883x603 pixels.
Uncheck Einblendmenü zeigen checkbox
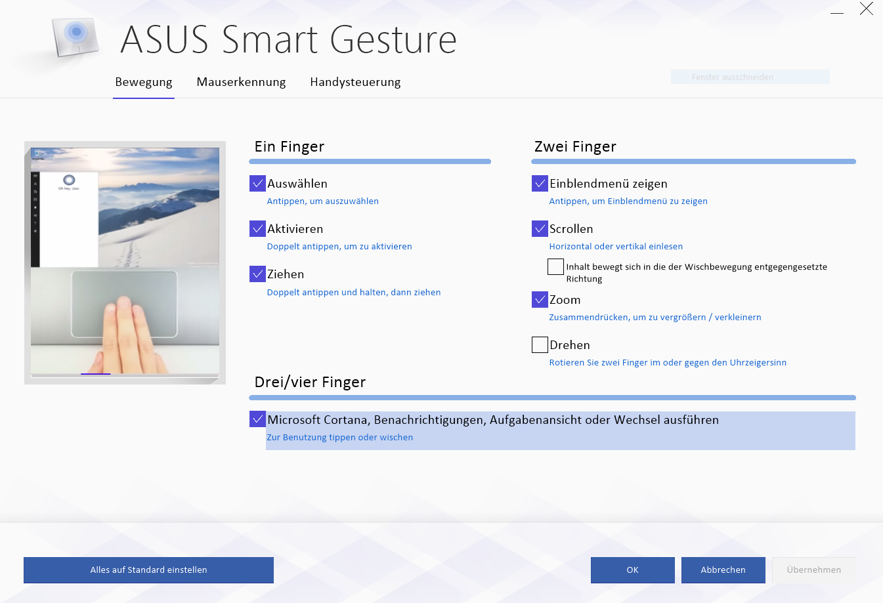tap(540, 183)
